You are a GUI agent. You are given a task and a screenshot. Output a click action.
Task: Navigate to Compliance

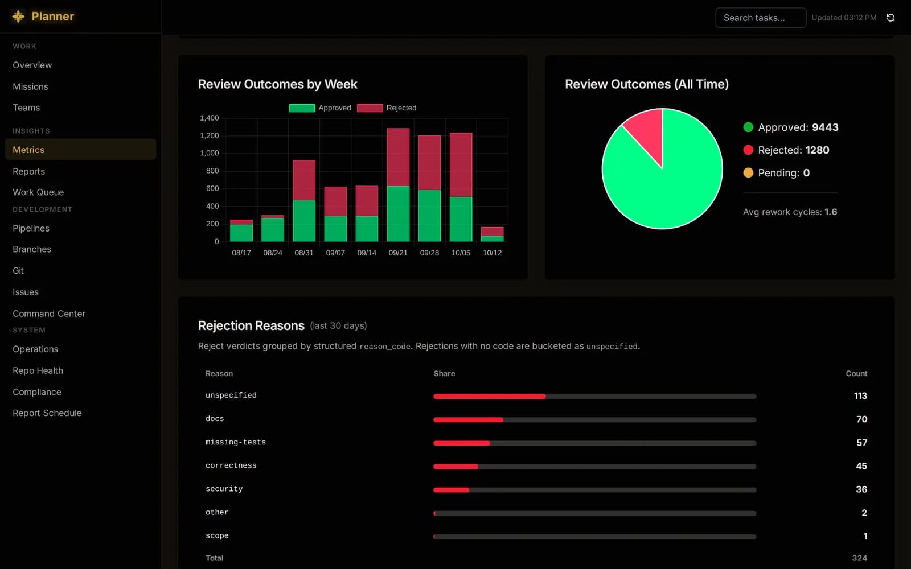37,392
